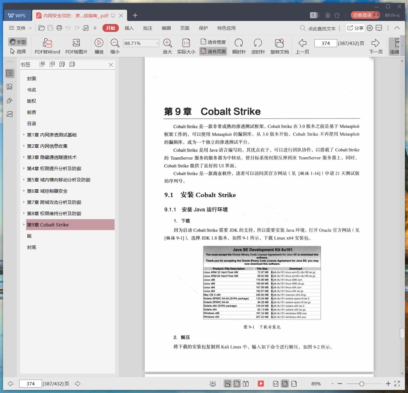Toggle fit page view
This screenshot has width=408, height=393.
(213, 51)
